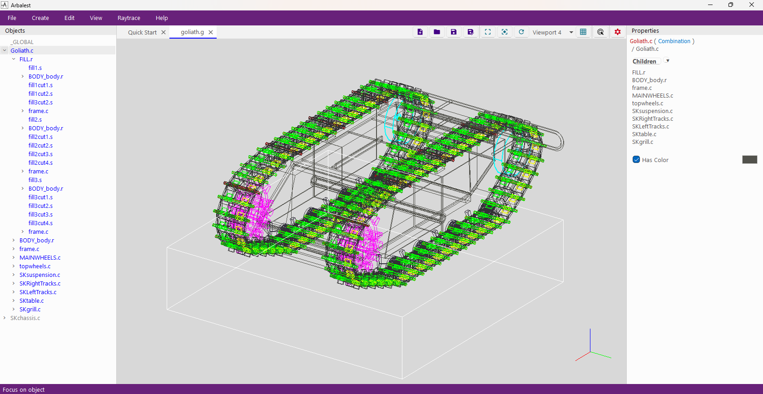763x394 pixels.
Task: Click the Save As toolbar icon
Action: coord(471,32)
